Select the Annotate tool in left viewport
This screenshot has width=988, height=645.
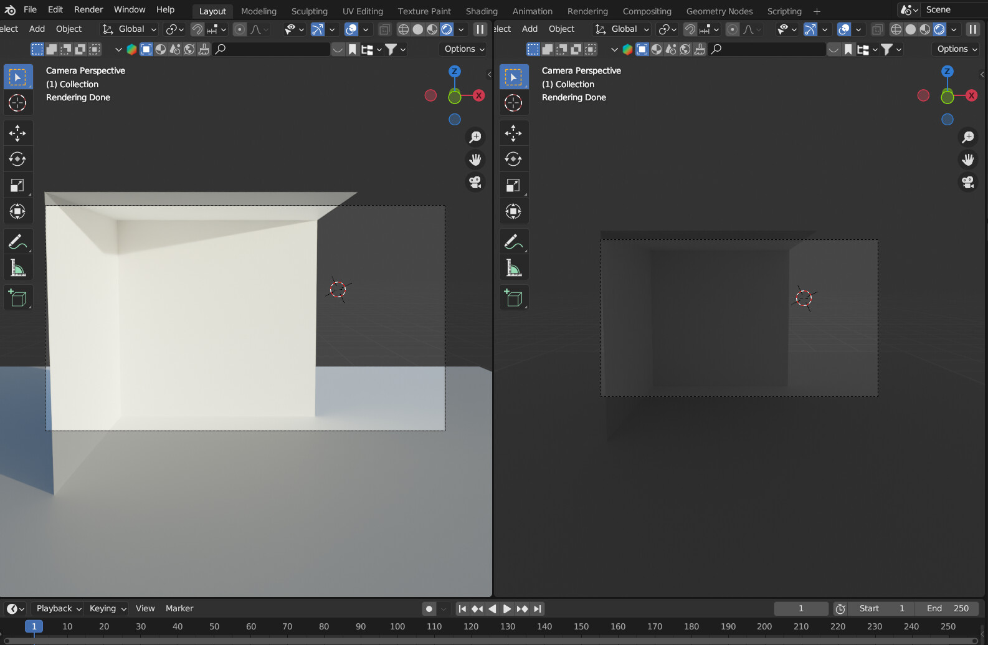(x=17, y=241)
